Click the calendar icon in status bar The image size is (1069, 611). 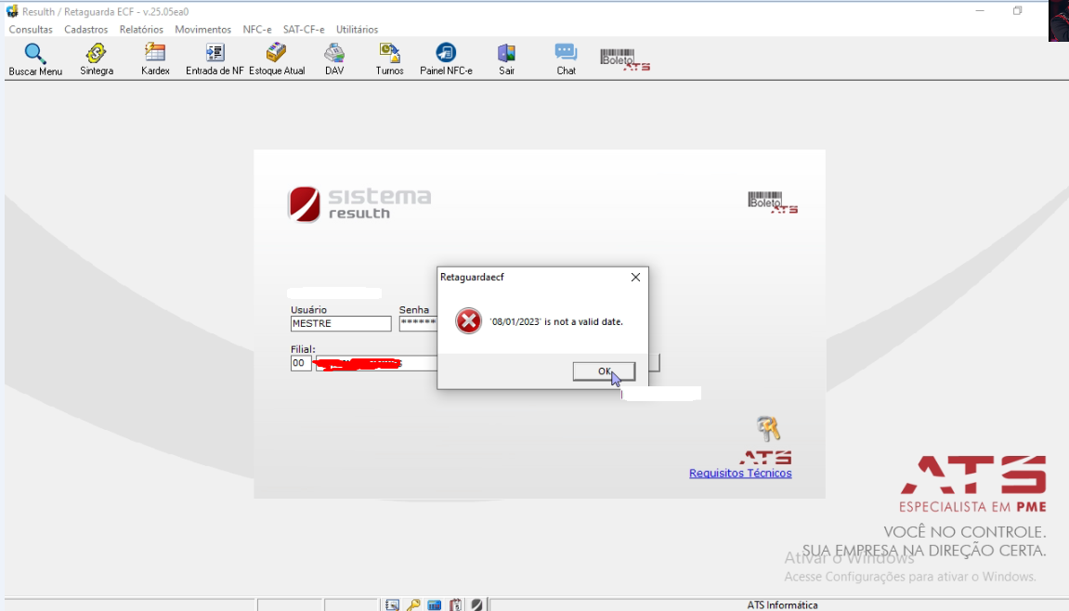(x=455, y=604)
